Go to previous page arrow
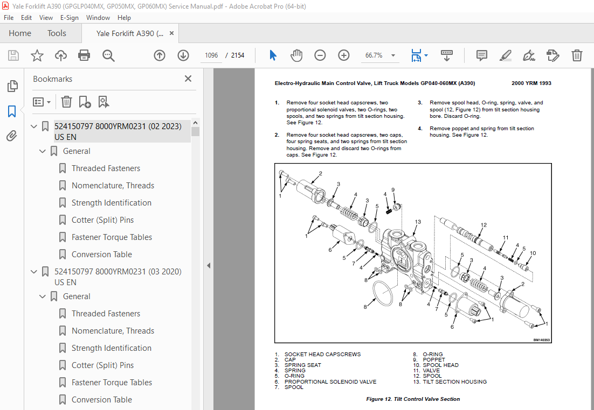This screenshot has width=594, height=410. coord(160,55)
